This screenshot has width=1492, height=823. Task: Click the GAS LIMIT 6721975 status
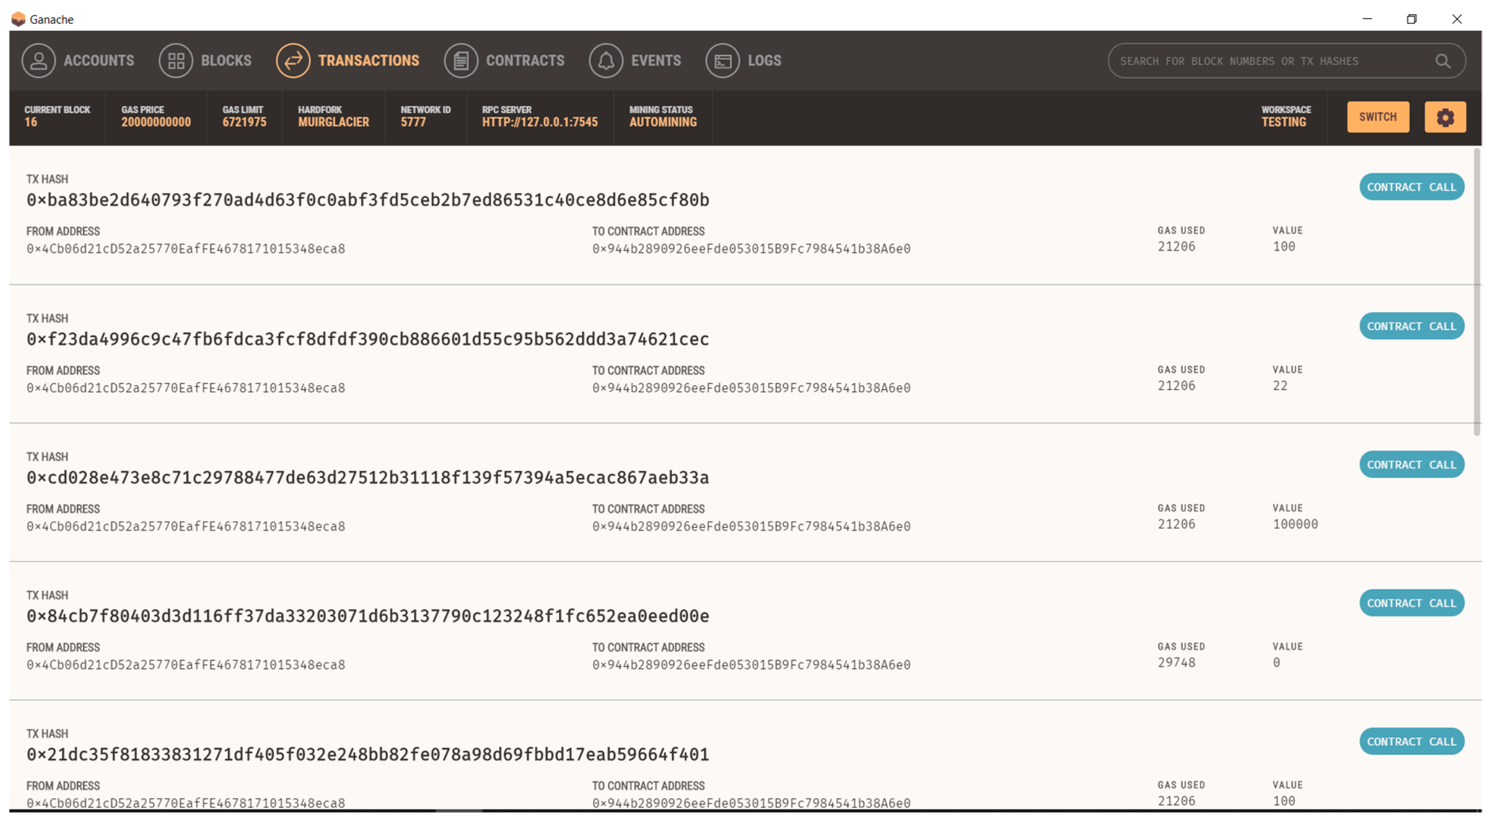(x=244, y=117)
